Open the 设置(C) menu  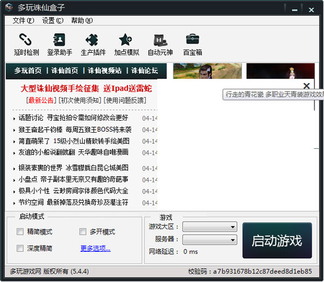53,20
